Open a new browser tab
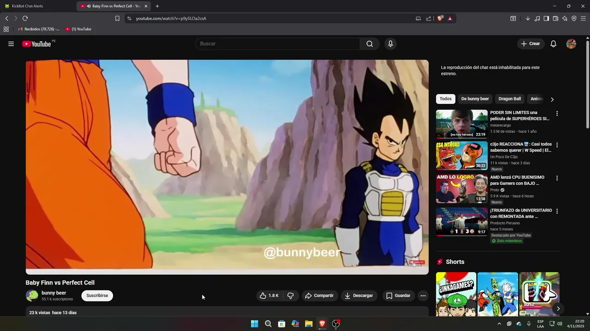 (x=157, y=6)
